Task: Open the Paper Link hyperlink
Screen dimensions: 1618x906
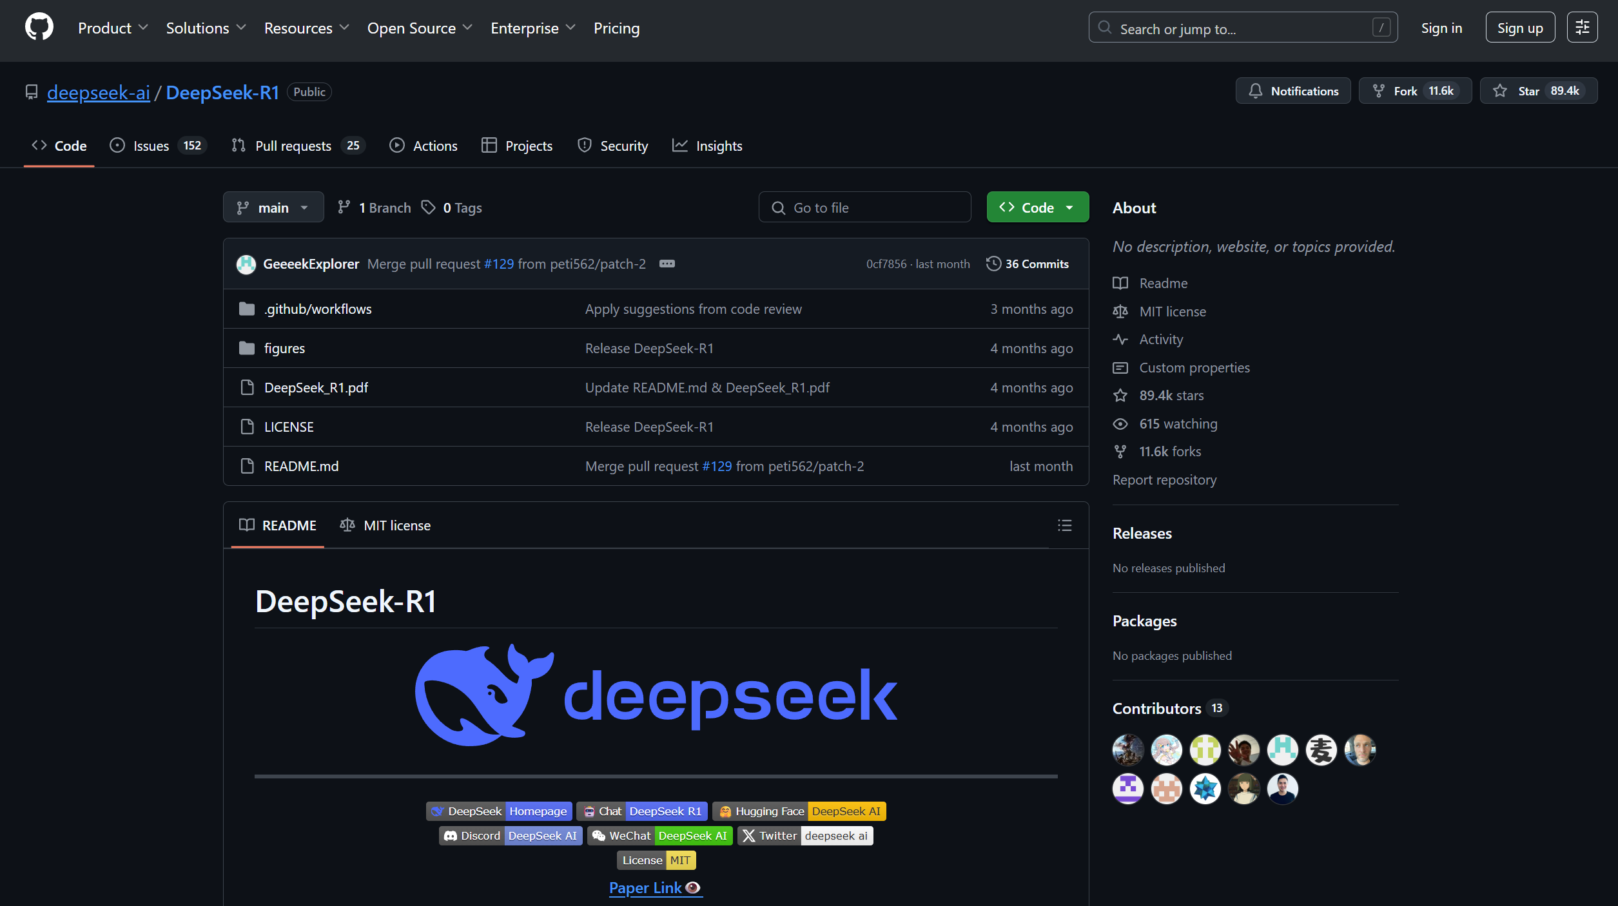Action: click(x=645, y=887)
